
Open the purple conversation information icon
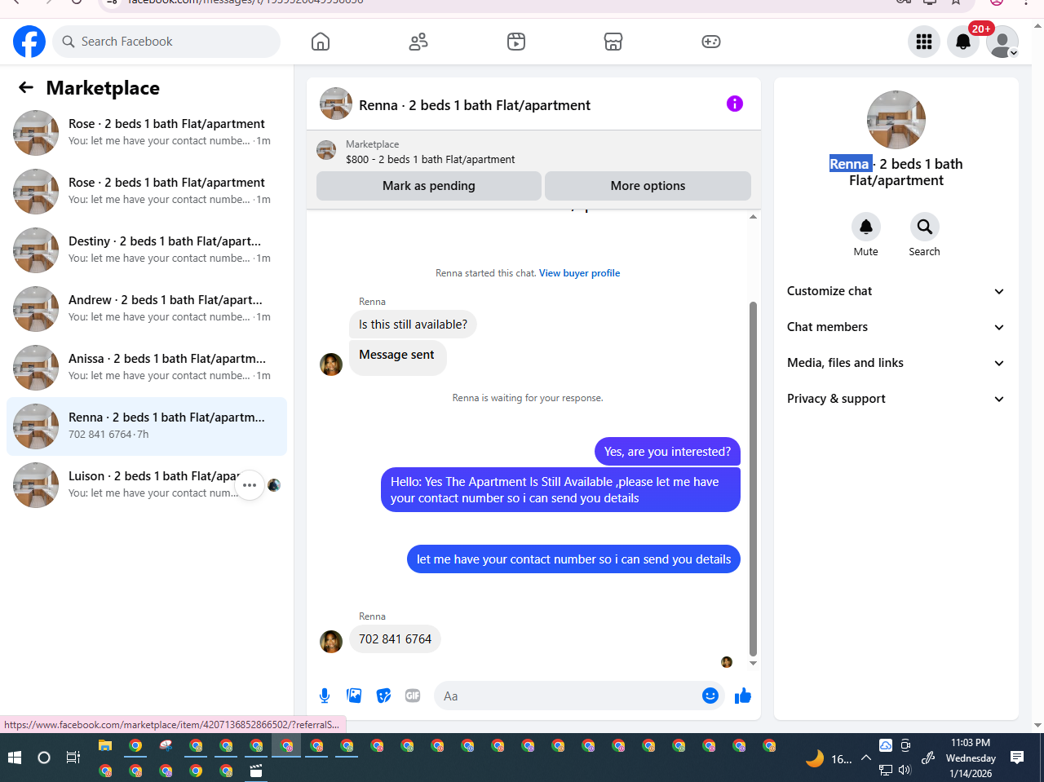pyautogui.click(x=735, y=104)
